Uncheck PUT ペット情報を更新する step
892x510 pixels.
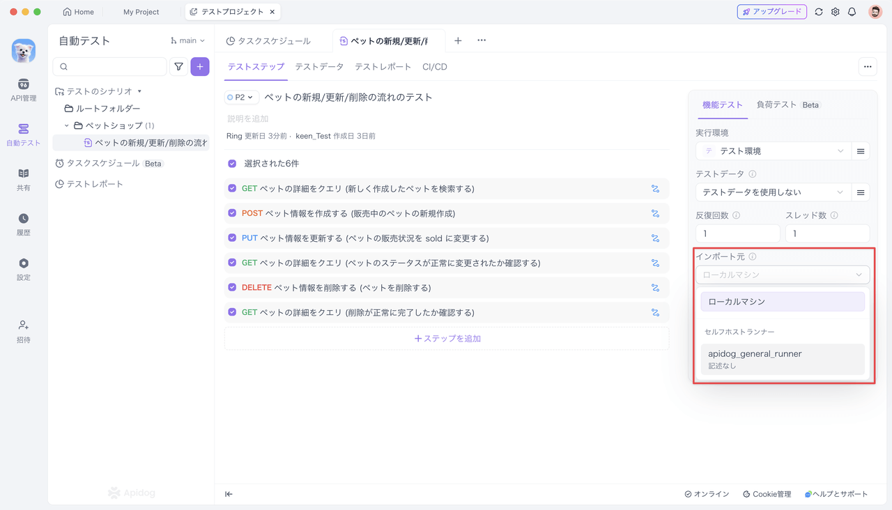[x=232, y=238]
